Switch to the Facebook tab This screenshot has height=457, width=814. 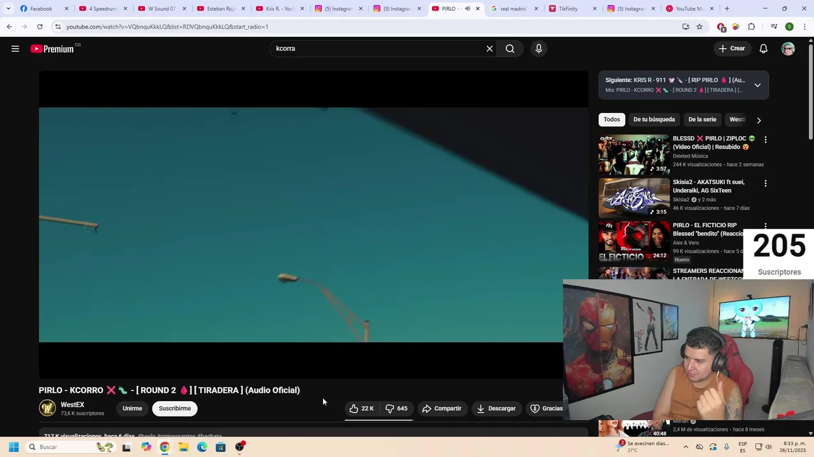pos(43,9)
